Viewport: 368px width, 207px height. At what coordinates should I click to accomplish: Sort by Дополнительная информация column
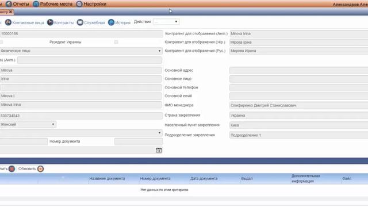(305, 179)
